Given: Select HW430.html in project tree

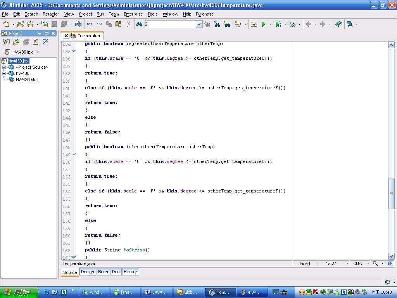Looking at the screenshot, I should [x=27, y=80].
